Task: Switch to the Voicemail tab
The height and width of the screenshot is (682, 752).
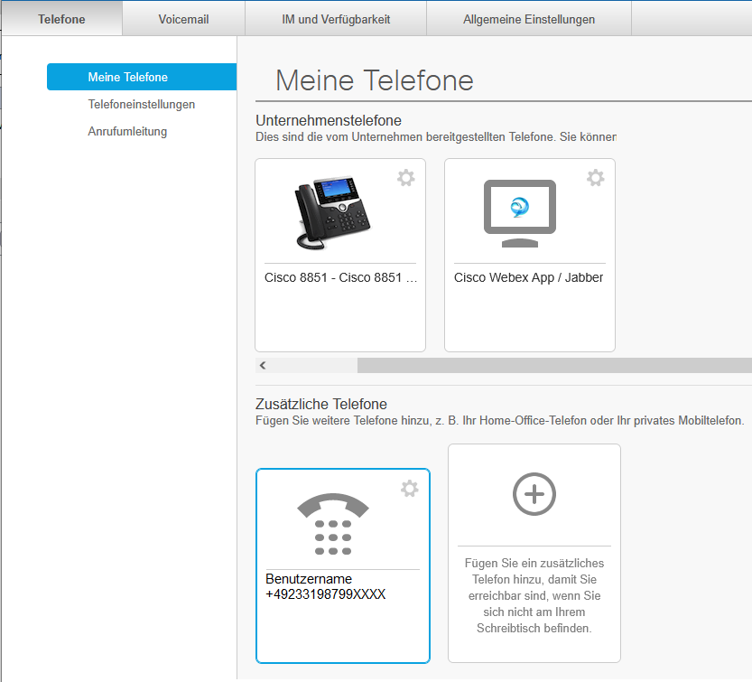Action: (183, 19)
